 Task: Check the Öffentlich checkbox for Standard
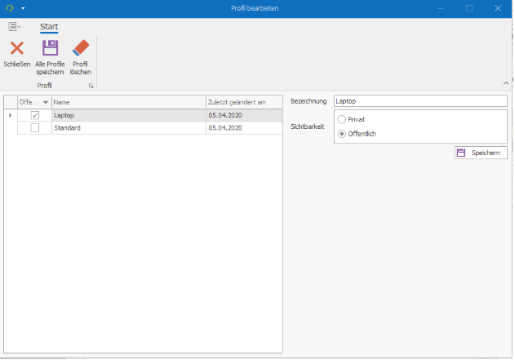[x=34, y=128]
